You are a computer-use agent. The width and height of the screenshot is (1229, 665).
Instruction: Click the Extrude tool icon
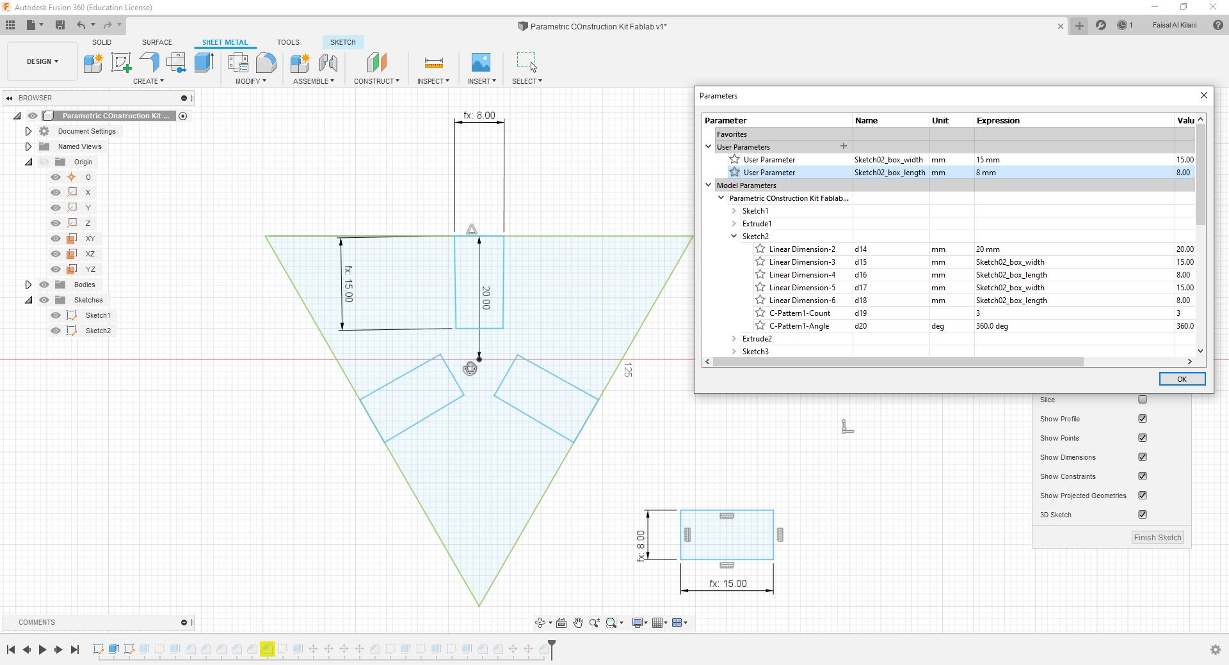(204, 63)
